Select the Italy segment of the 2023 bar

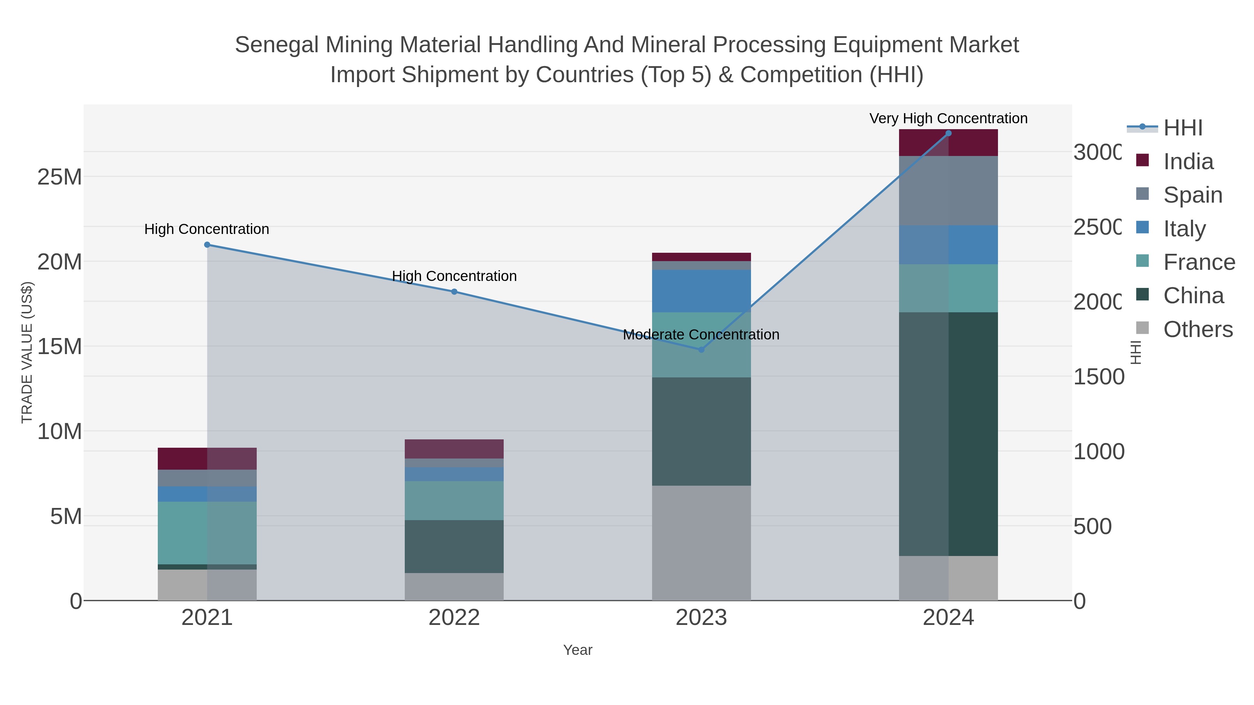tap(701, 291)
